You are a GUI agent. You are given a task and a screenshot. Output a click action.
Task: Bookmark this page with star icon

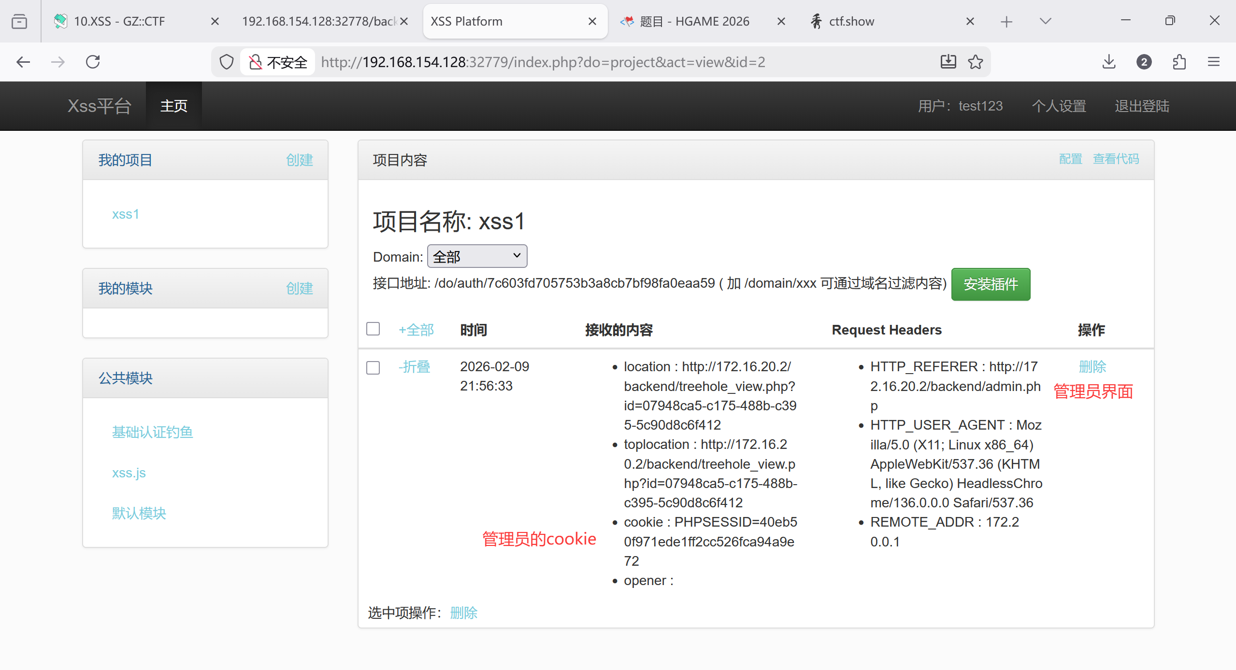[x=975, y=62]
